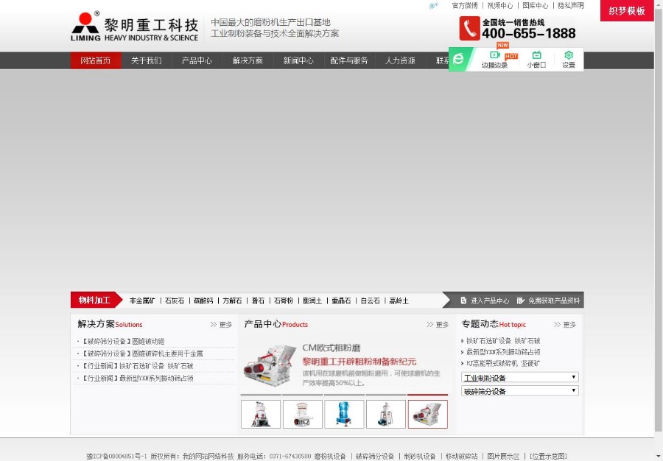
Task: Click the 进入产品中心 document icon
Action: coord(463,300)
